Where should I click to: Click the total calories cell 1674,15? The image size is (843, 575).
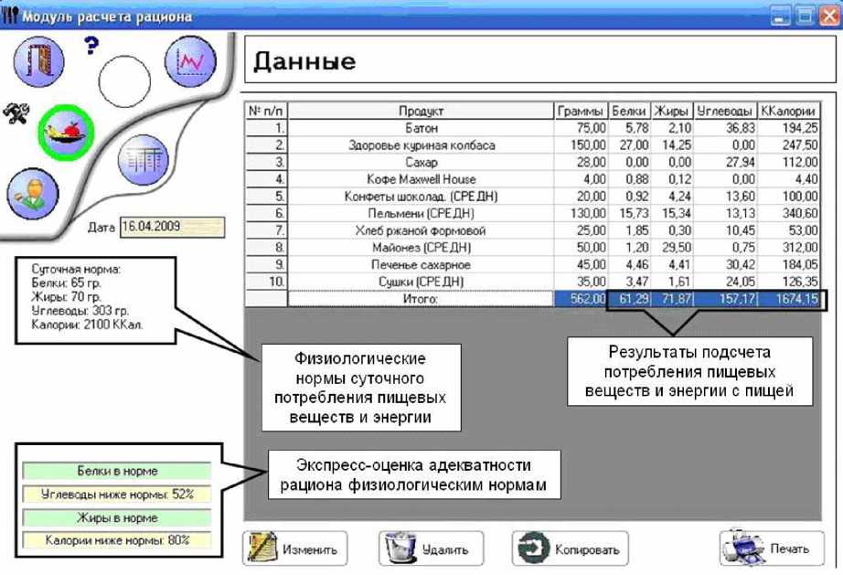click(x=789, y=299)
